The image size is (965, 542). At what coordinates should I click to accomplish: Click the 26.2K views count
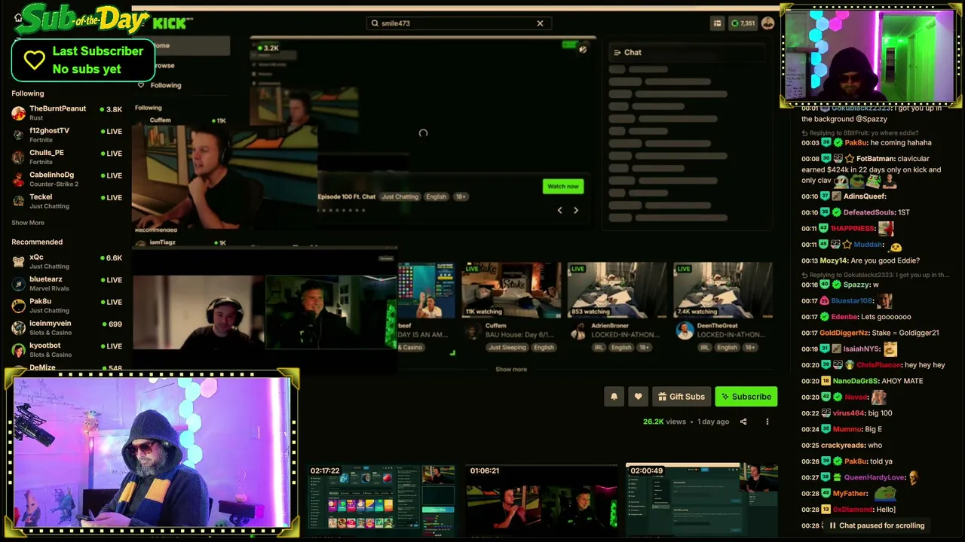coord(664,422)
